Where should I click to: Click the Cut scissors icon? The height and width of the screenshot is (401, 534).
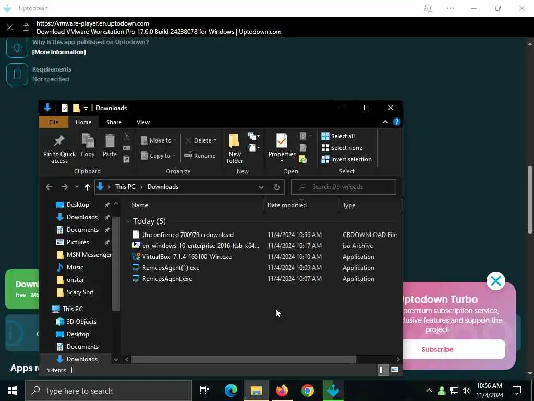126,137
